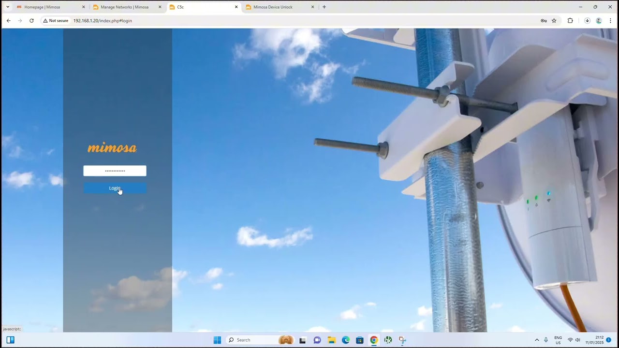
Task: Open File Explorer from taskbar
Action: click(x=331, y=340)
